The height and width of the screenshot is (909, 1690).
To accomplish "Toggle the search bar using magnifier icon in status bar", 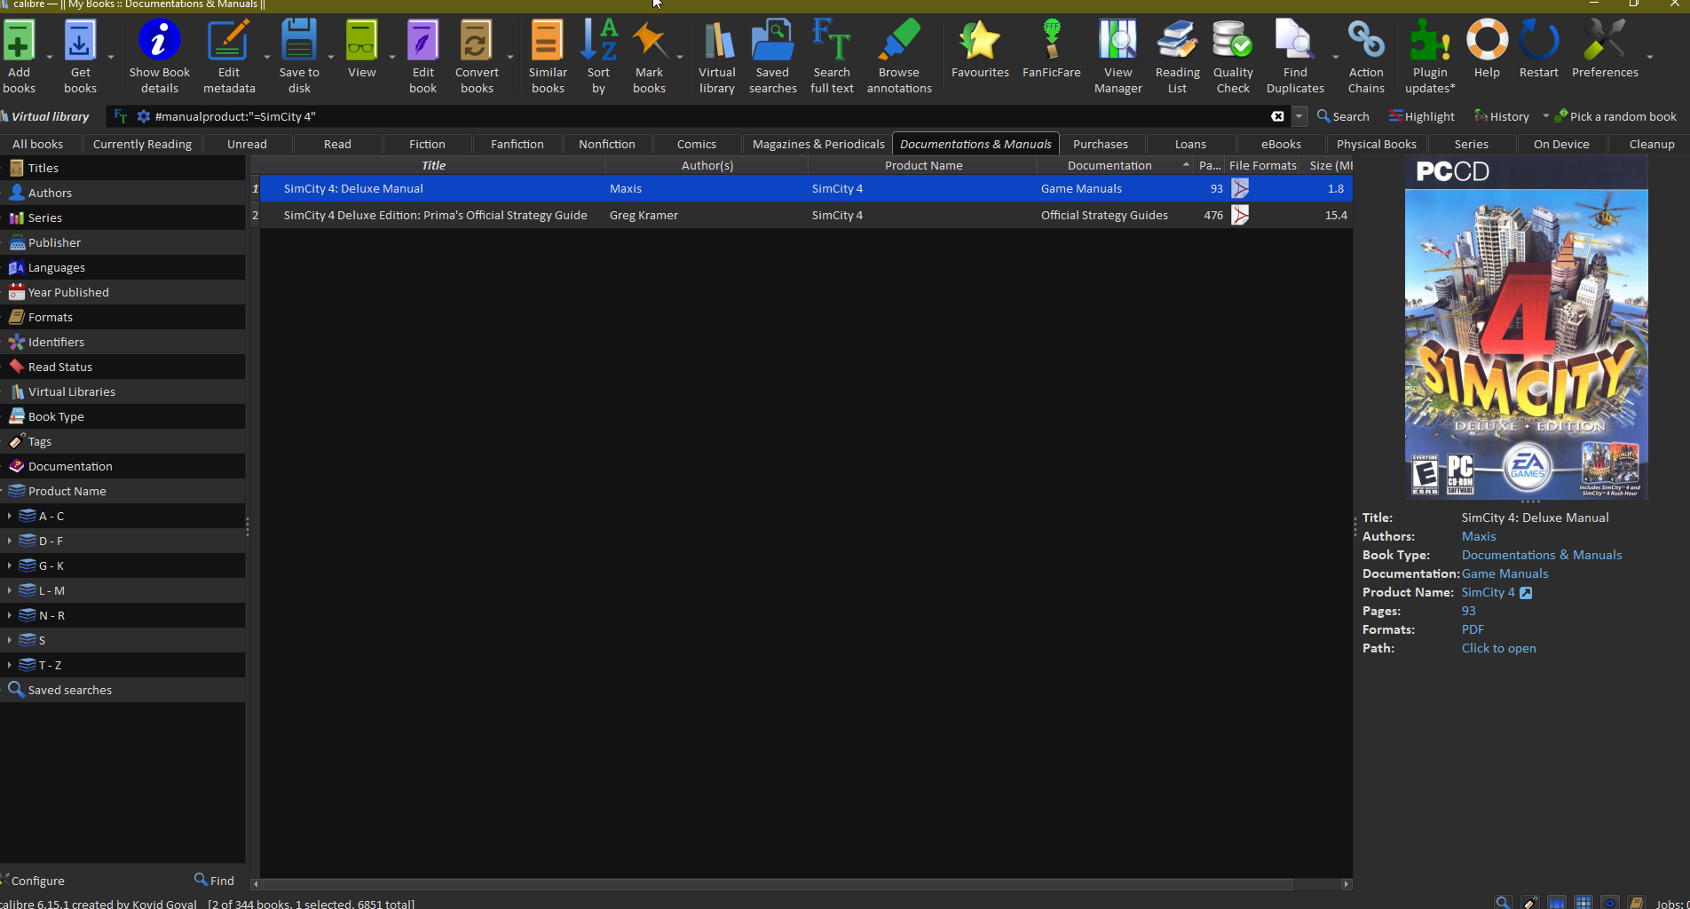I will coord(1503,903).
